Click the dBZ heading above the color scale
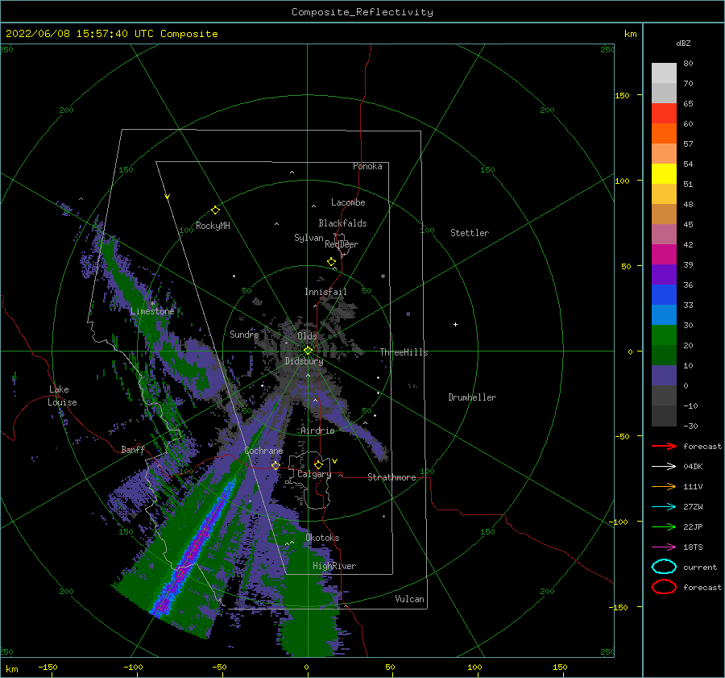The height and width of the screenshot is (678, 725). pos(683,43)
